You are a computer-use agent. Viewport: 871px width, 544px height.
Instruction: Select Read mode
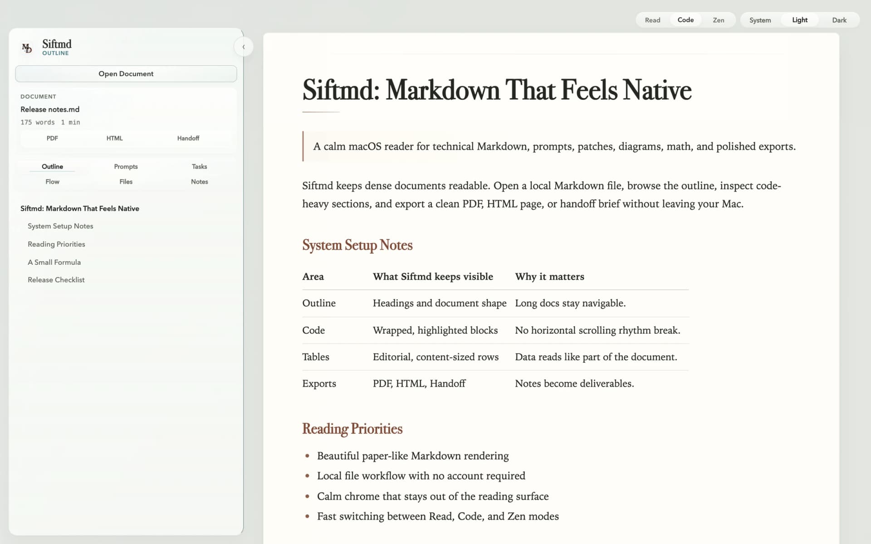point(653,20)
